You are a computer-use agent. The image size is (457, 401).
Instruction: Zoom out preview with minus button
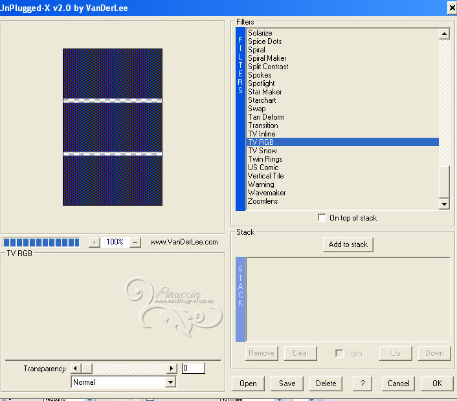tap(135, 243)
